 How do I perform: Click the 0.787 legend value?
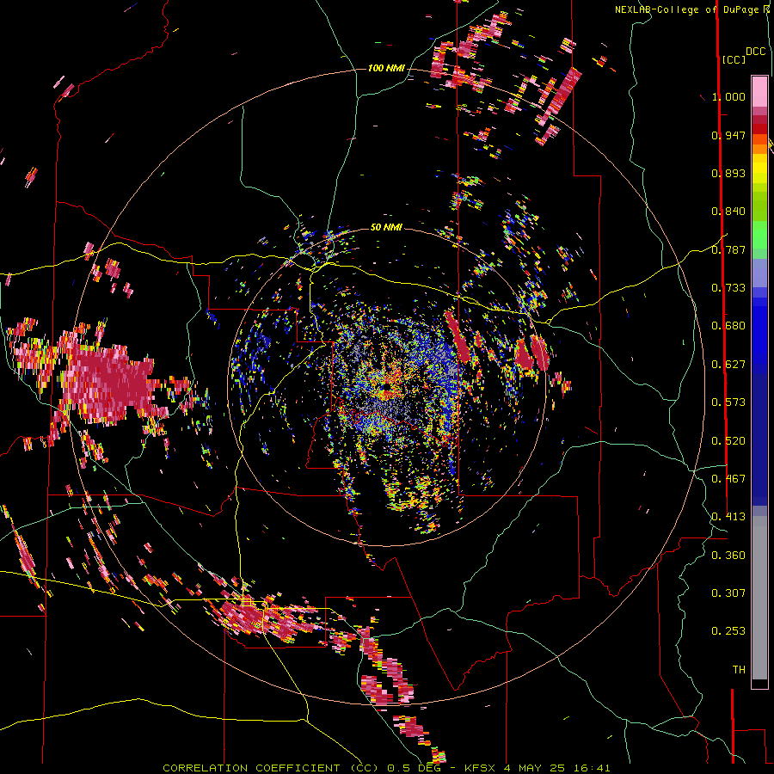tap(728, 249)
